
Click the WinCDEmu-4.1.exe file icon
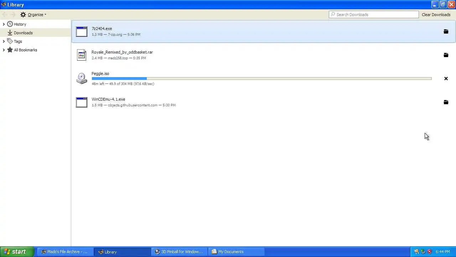pos(81,102)
